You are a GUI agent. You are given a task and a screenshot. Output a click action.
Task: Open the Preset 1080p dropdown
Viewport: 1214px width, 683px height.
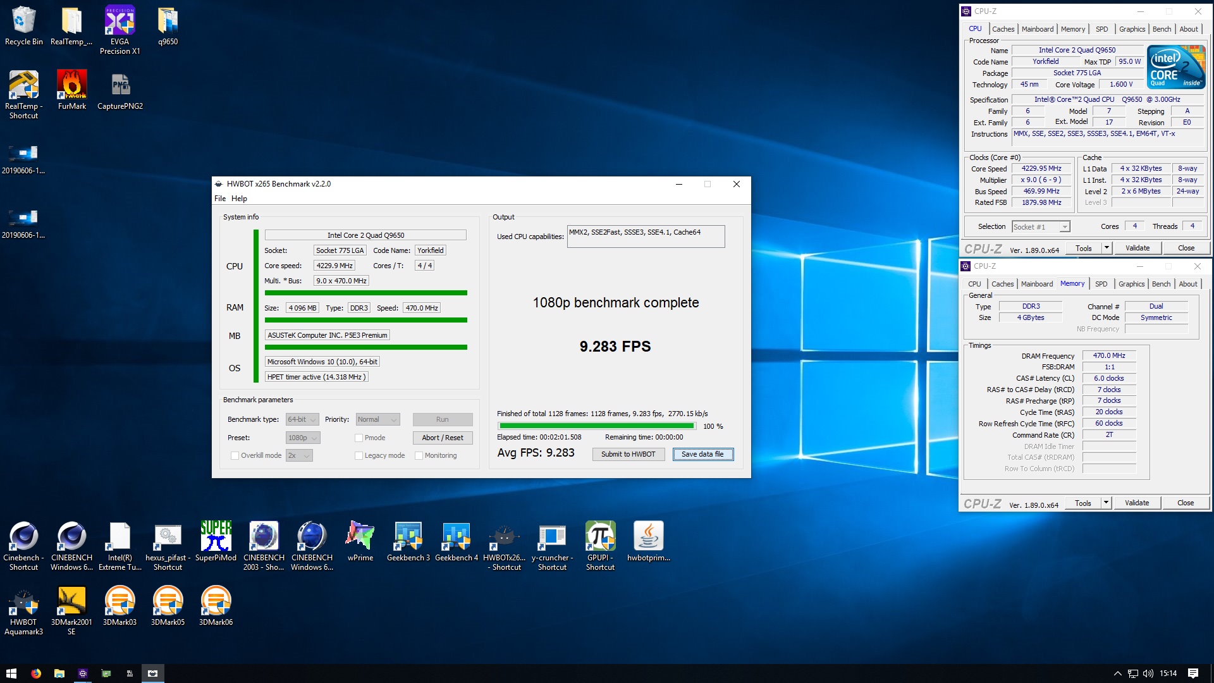pyautogui.click(x=303, y=438)
